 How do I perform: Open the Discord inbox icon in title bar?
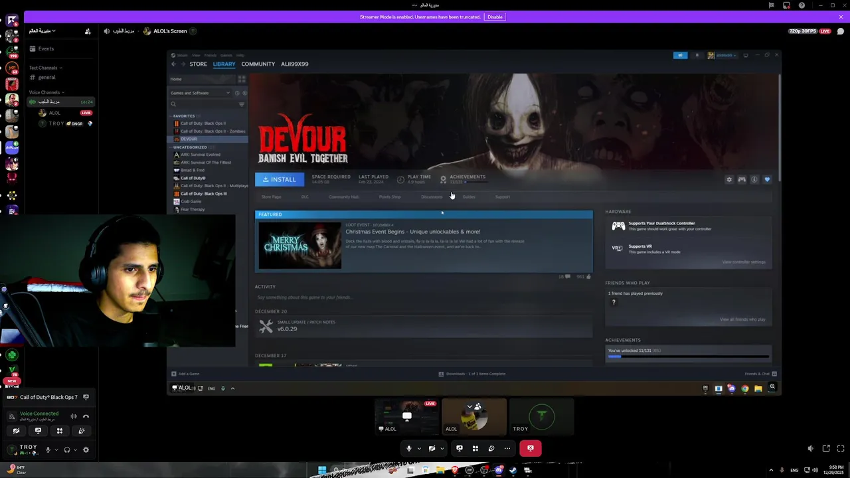[x=786, y=5]
